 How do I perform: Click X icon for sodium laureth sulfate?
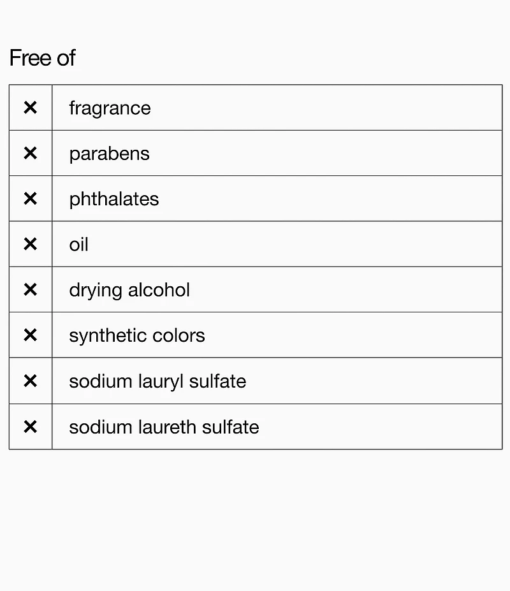(30, 427)
